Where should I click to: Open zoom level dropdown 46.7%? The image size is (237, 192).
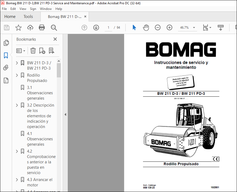coord(194,28)
